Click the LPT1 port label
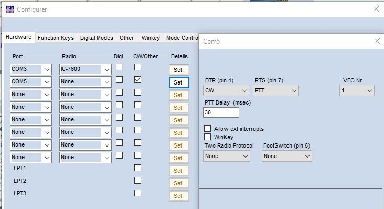 click(x=20, y=168)
